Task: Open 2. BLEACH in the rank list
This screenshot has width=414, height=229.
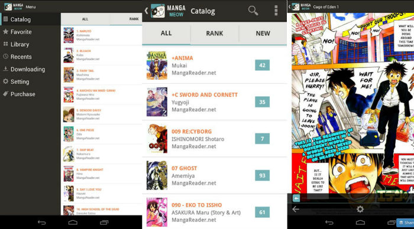Action: (x=102, y=55)
